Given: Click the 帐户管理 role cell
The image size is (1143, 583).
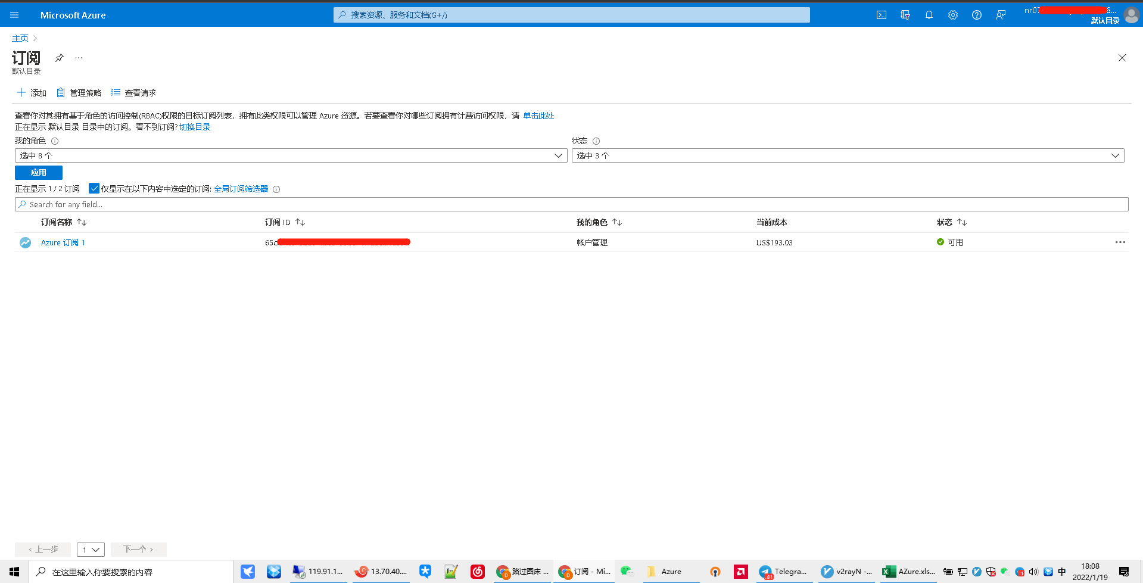Looking at the screenshot, I should [592, 242].
